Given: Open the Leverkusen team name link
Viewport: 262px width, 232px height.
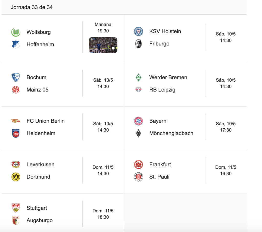Looking at the screenshot, I should click(x=40, y=164).
